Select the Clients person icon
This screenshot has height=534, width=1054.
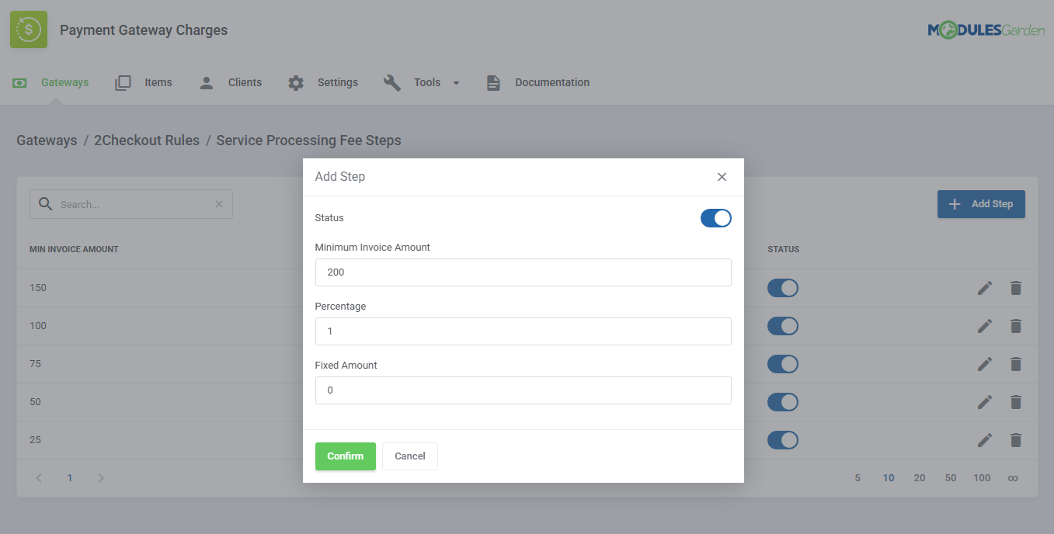coord(206,81)
